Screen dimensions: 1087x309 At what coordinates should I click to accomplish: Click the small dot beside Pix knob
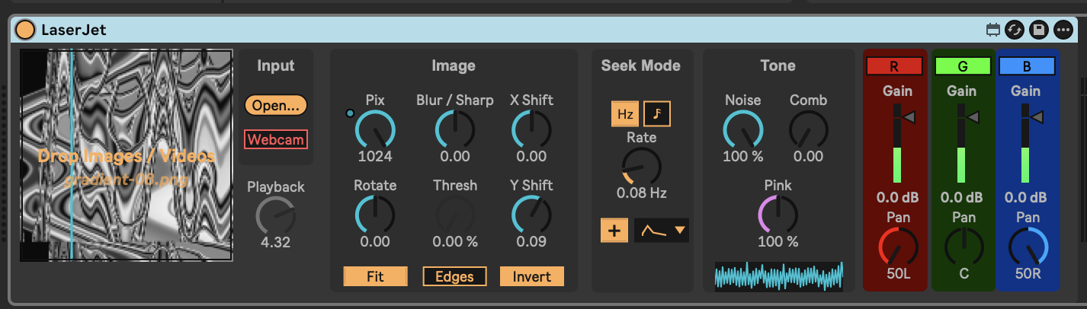tap(350, 113)
